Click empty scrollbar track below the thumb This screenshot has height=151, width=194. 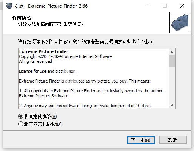tap(172, 84)
